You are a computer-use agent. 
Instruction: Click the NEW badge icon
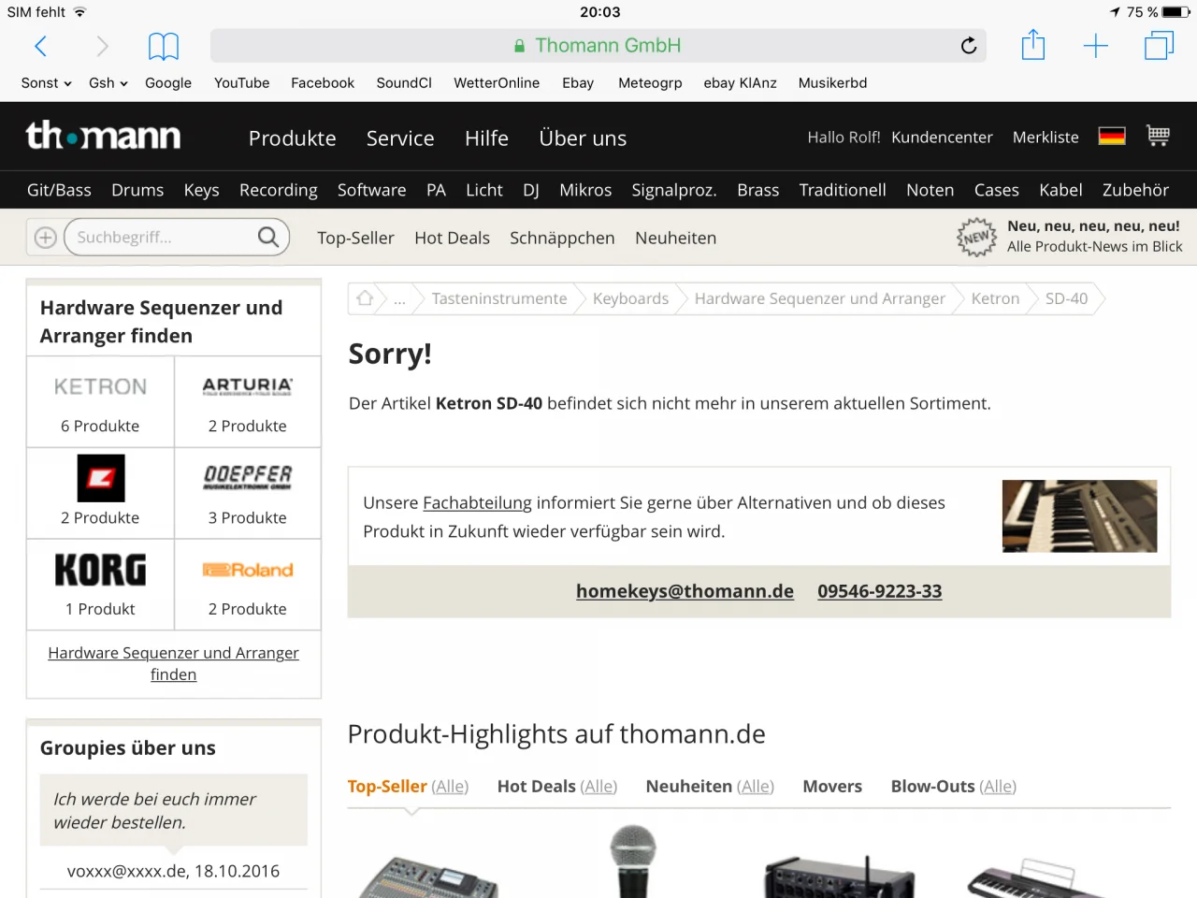pyautogui.click(x=976, y=237)
